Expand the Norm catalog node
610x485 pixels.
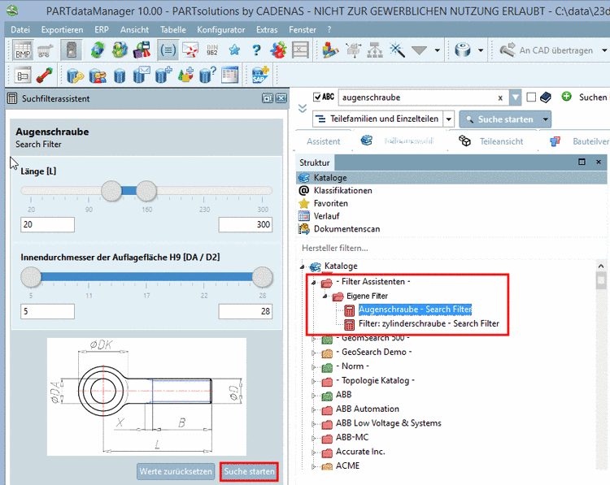[314, 367]
